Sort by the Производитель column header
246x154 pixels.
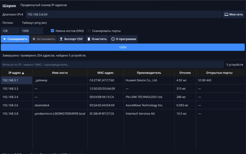[149, 73]
